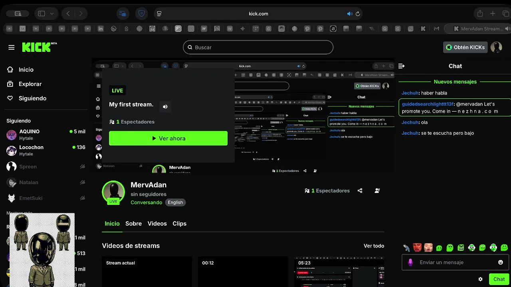Mute tab audio from the address bar

tap(350, 14)
